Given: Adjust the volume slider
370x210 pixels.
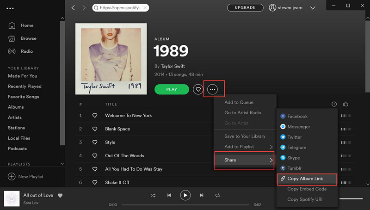Looking at the screenshot, I should (351, 199).
